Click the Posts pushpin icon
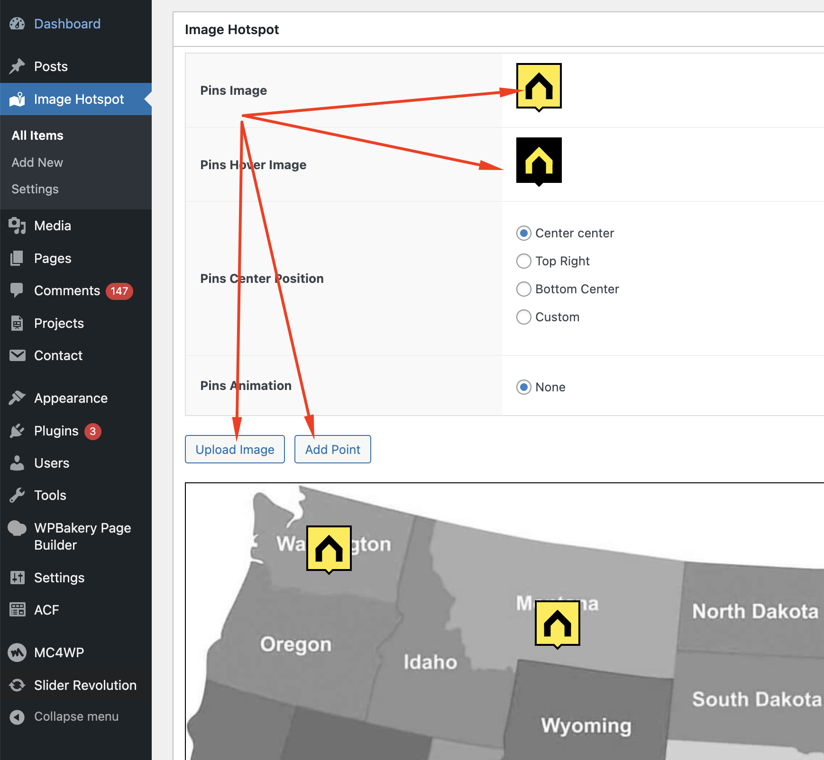 coord(17,66)
